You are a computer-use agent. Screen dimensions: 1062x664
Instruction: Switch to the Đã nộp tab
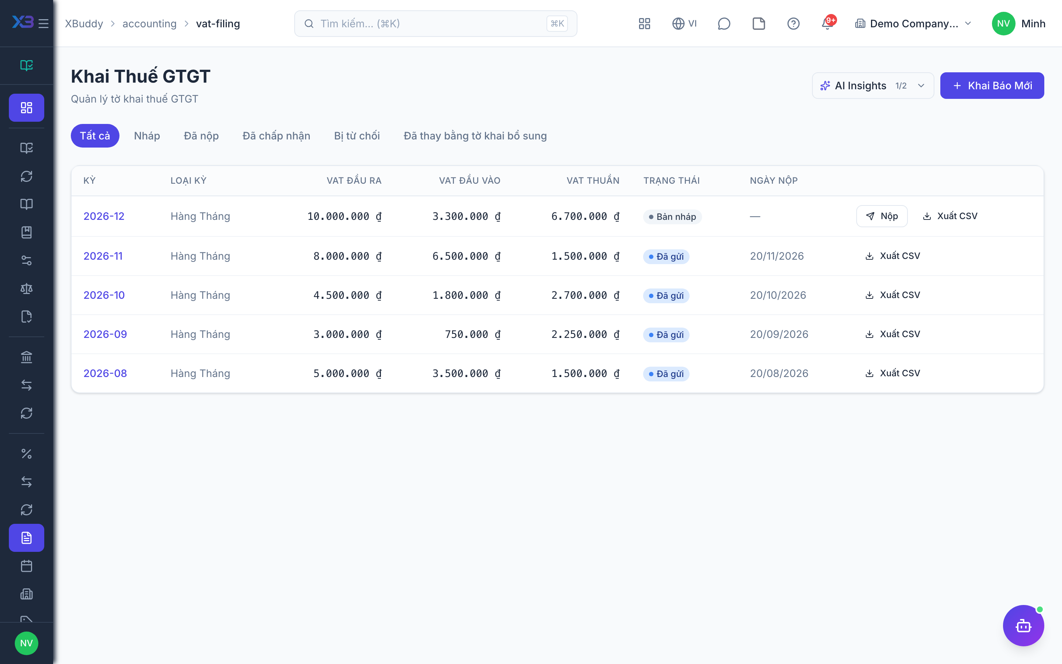pyautogui.click(x=201, y=136)
